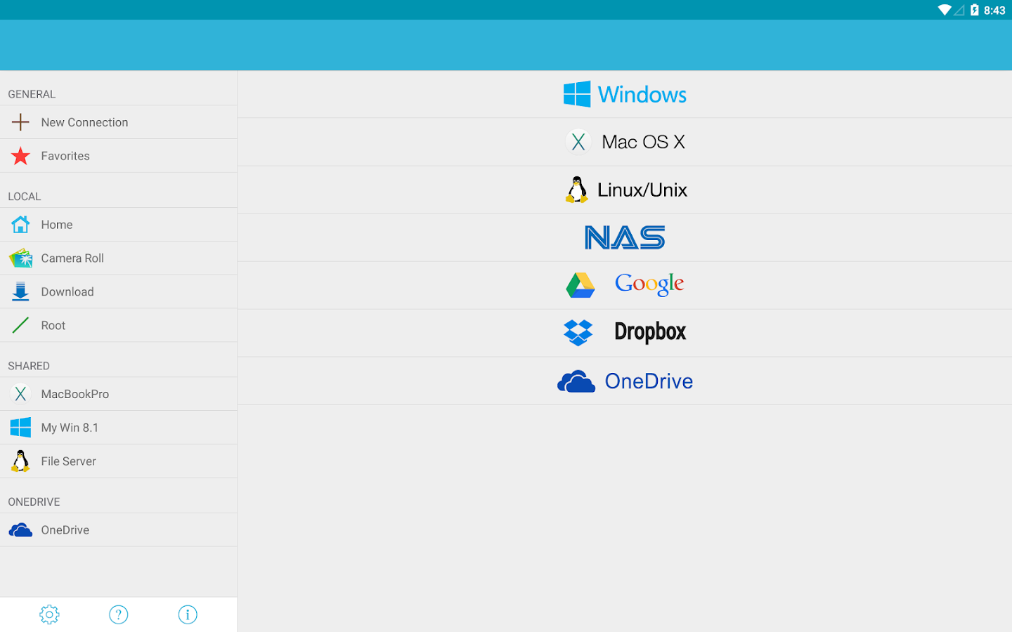Select the Camera Roll photos icon

click(x=20, y=258)
